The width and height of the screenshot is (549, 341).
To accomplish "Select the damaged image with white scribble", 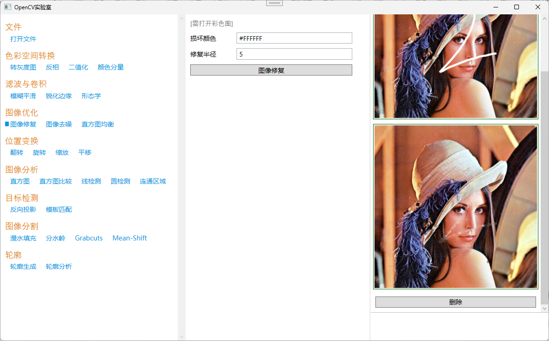I will click(455, 66).
